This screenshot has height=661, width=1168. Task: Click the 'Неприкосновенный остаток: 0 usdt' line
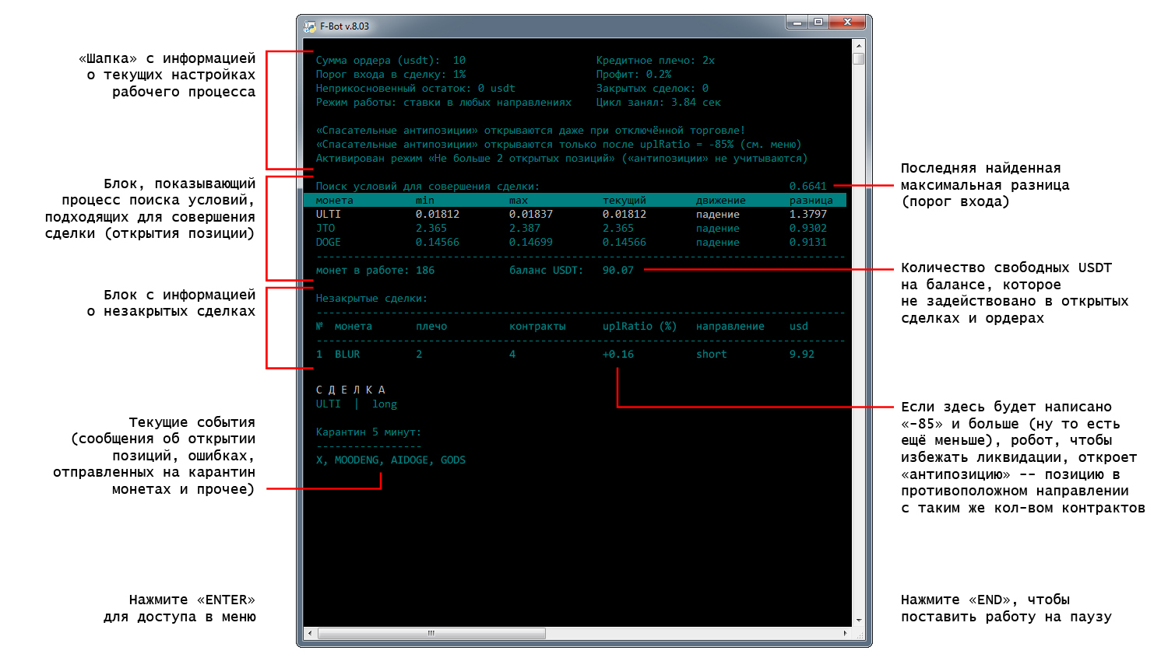pos(416,89)
